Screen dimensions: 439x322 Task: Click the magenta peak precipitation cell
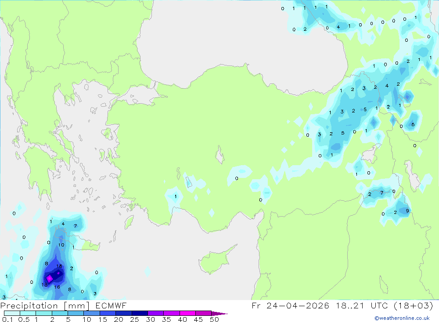[x=49, y=279]
